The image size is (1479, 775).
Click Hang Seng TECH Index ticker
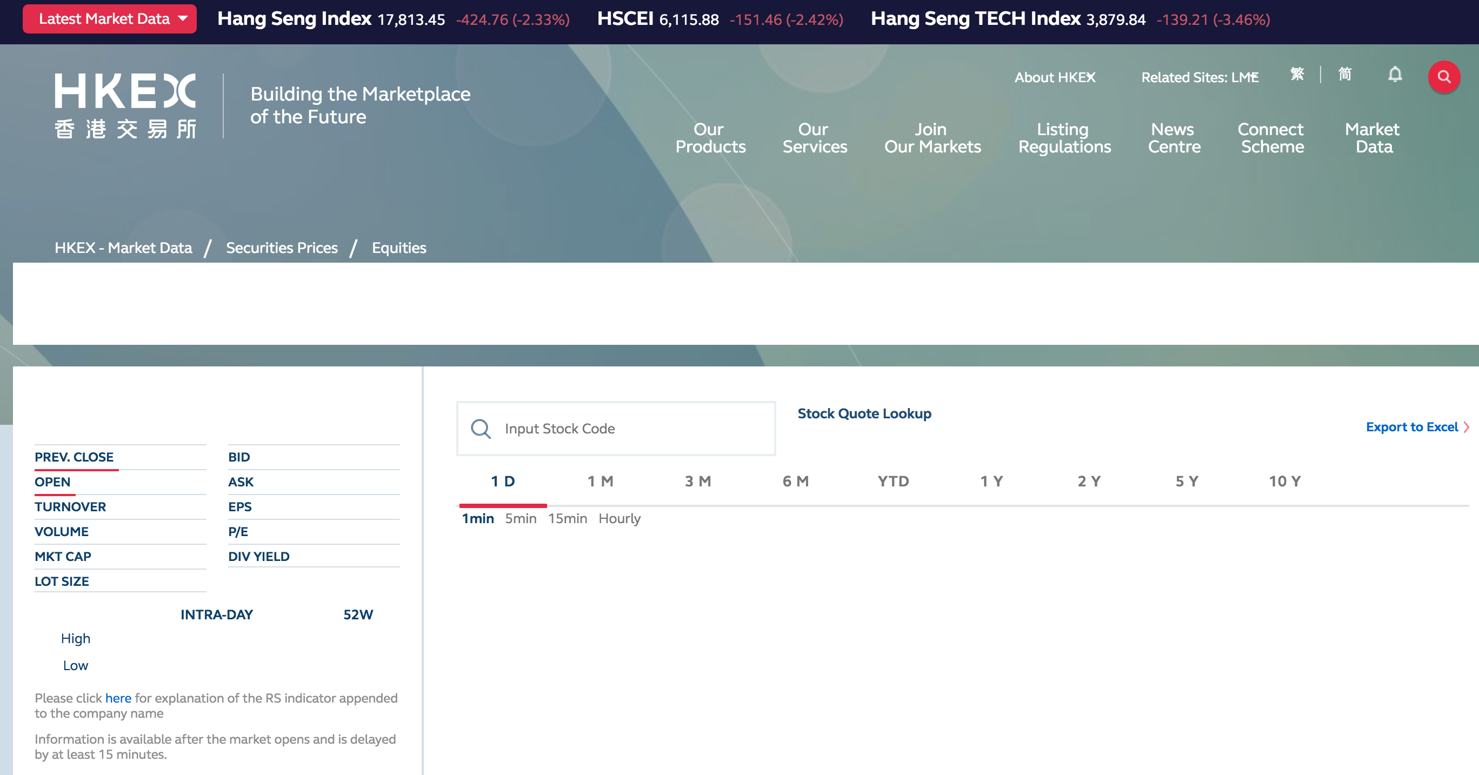point(1070,19)
